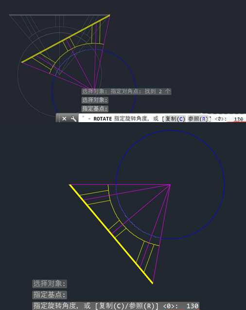The height and width of the screenshot is (310, 246).
Task: Click the lower '指定旋转角度' prompt with 130
Action: 116,306
